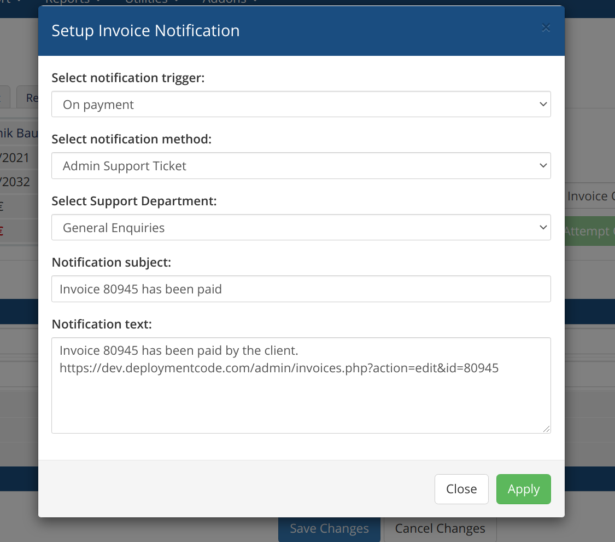This screenshot has width=615, height=542.
Task: Click the white Close button
Action: tap(461, 489)
